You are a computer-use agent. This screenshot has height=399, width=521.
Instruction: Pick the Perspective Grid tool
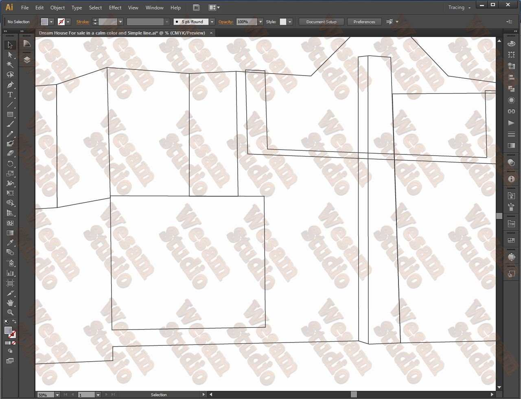tap(10, 213)
